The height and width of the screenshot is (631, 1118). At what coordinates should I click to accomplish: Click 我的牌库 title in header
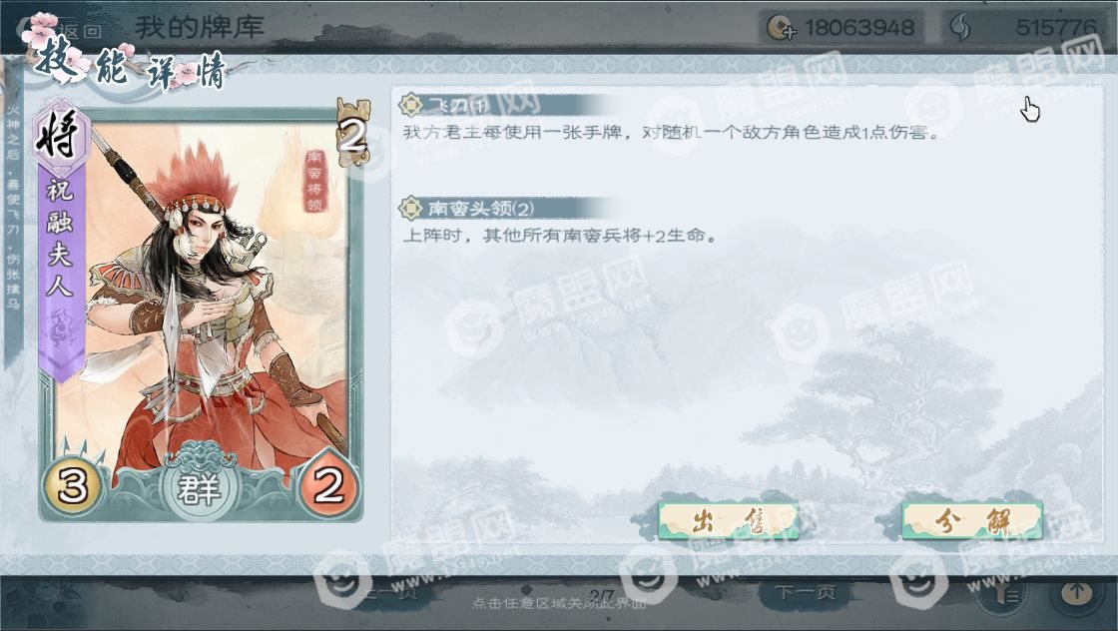tap(200, 29)
